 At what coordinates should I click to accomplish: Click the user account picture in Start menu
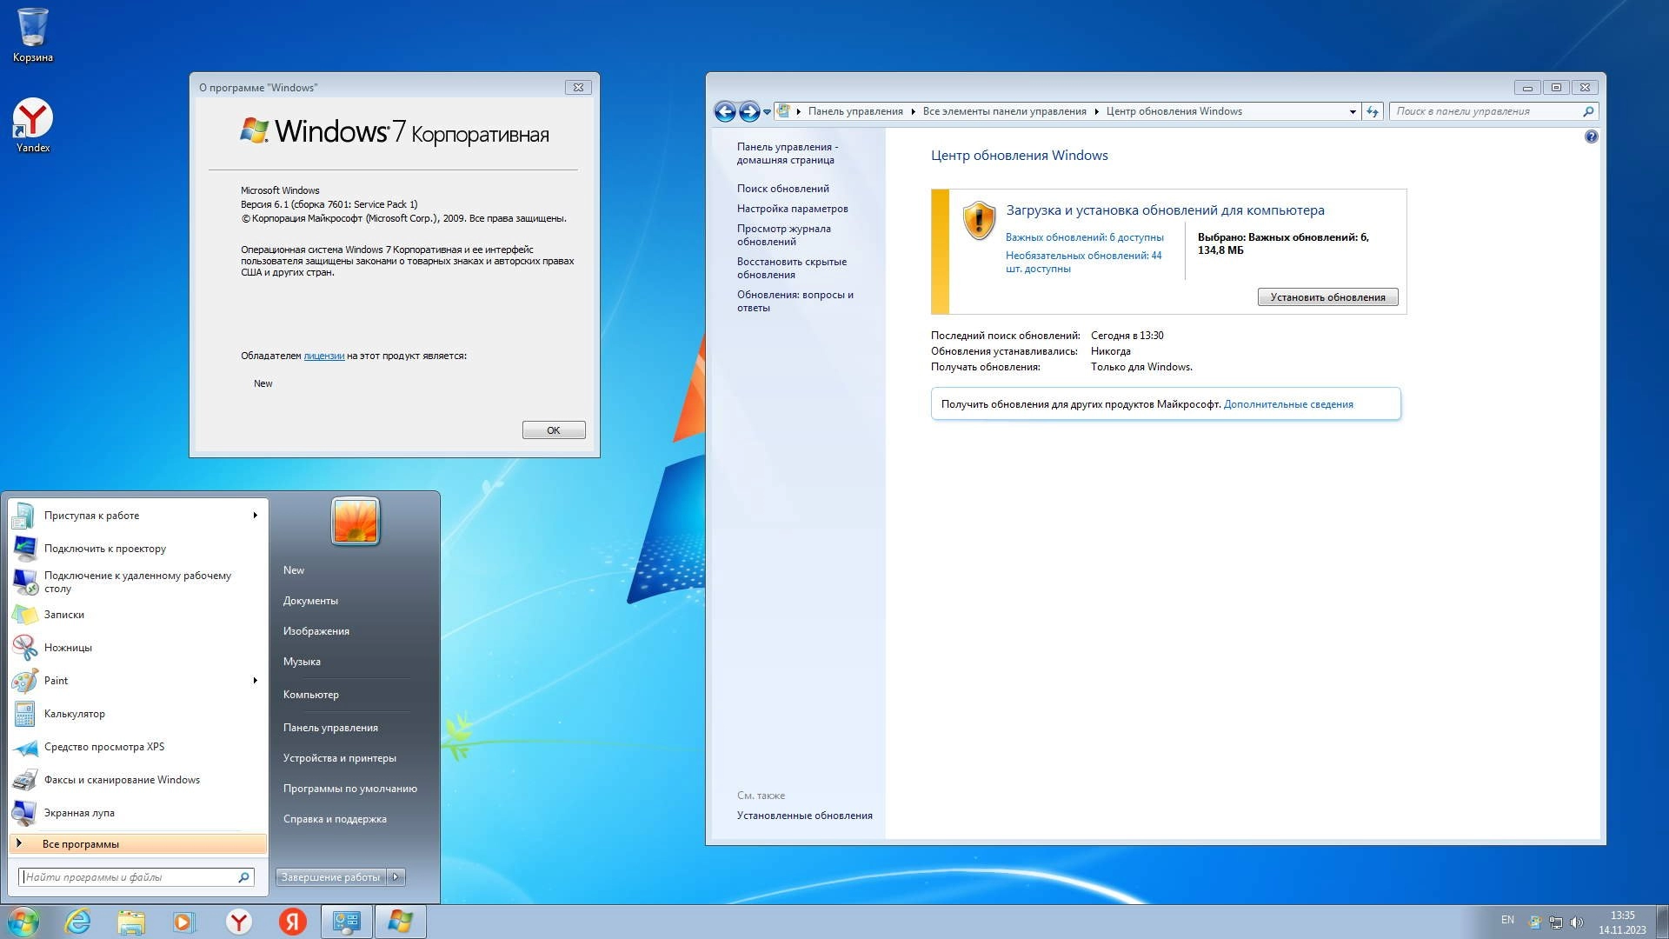[x=356, y=522]
